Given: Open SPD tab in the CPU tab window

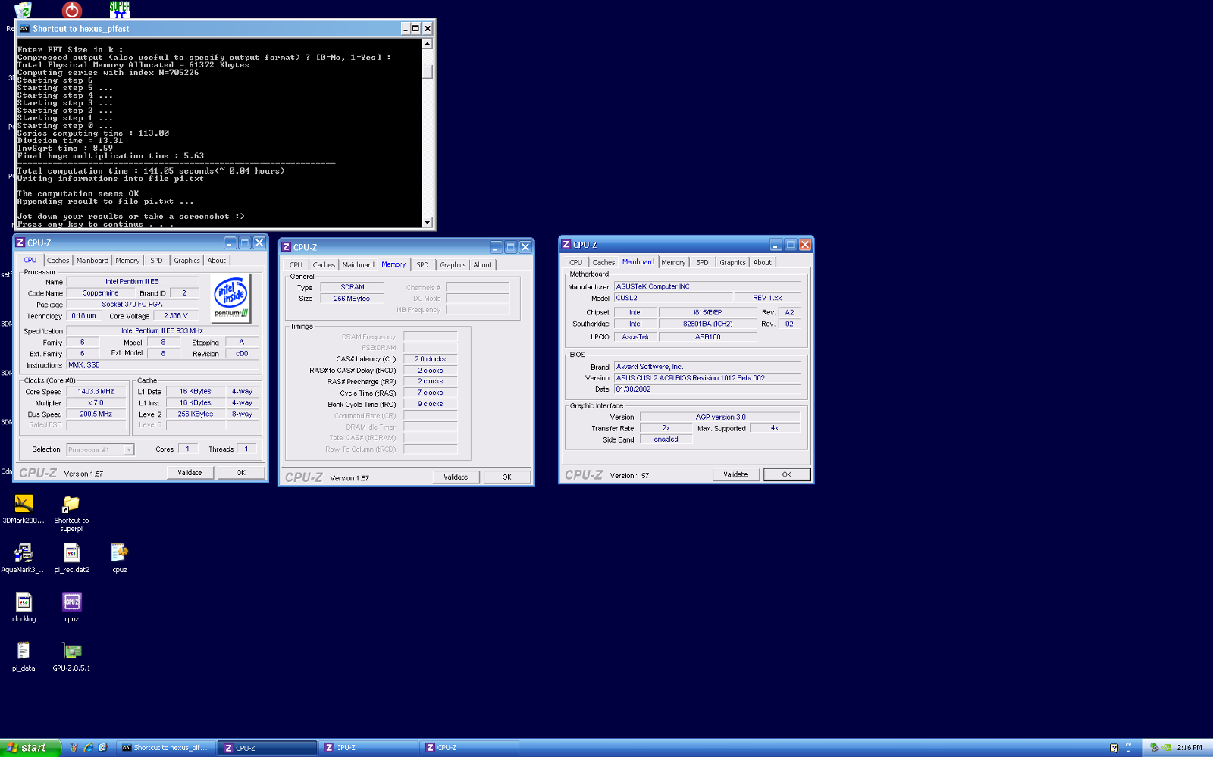Looking at the screenshot, I should coord(156,261).
